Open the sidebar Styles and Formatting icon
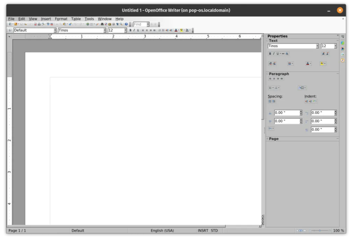 coord(343,49)
